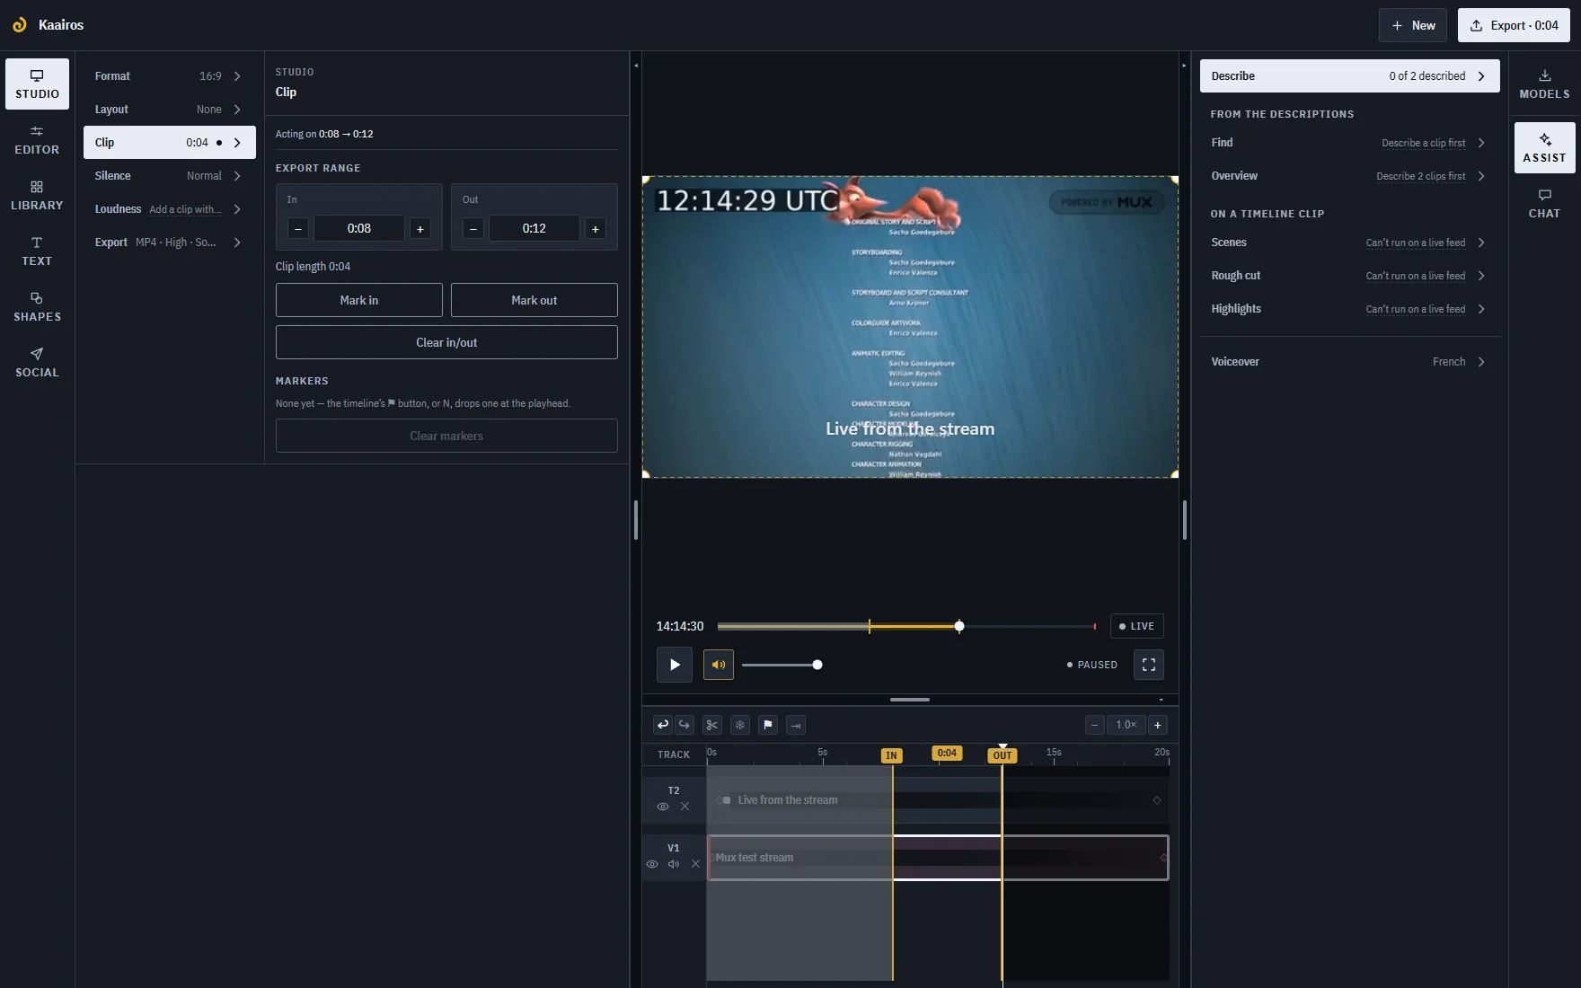Open the Shapes sidebar panel
Image resolution: width=1581 pixels, height=988 pixels.
point(37,307)
